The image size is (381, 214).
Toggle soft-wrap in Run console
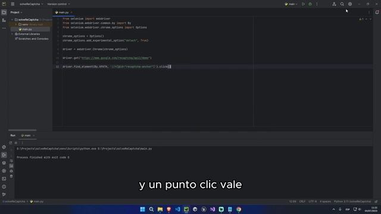11,161
